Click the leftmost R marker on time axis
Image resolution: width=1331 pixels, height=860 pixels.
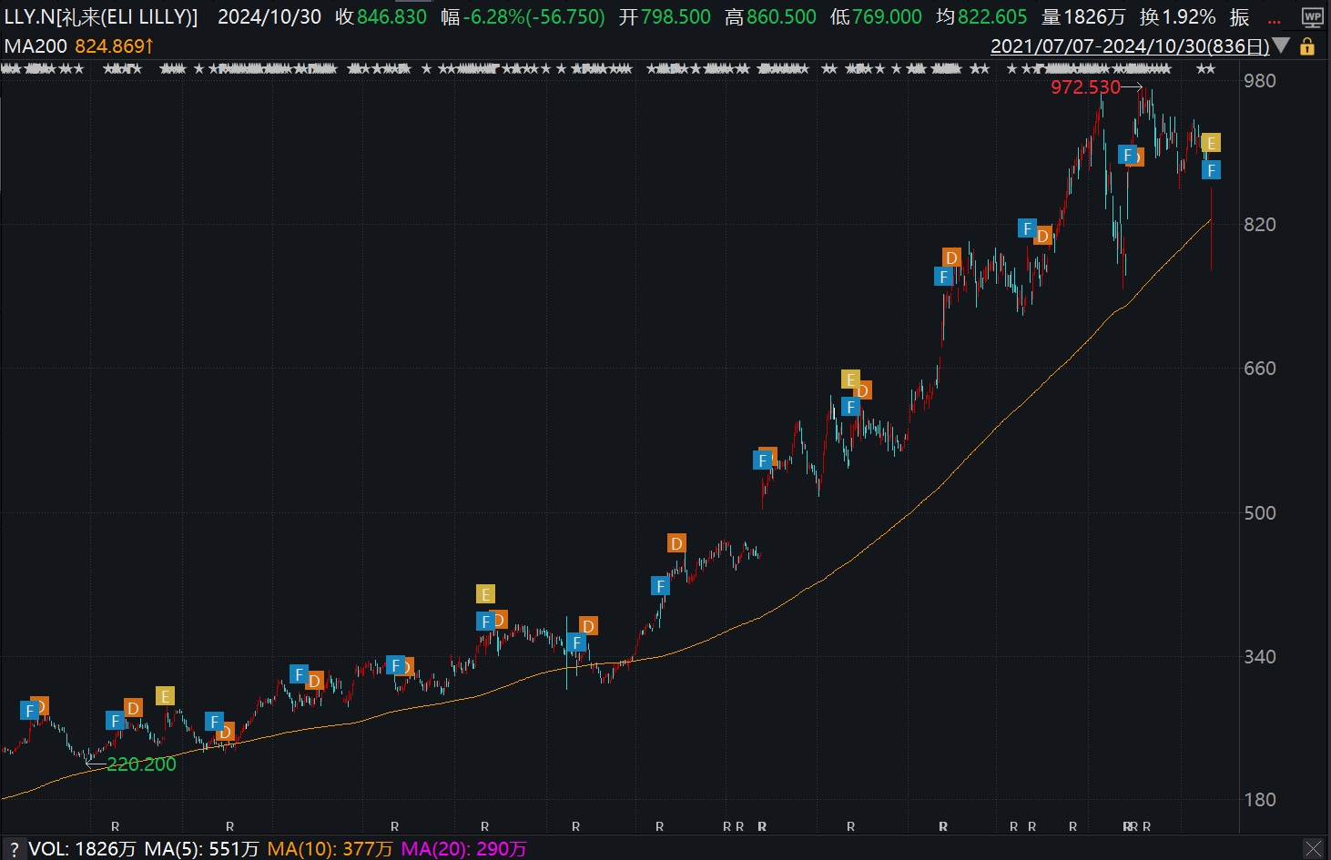pyautogui.click(x=115, y=826)
